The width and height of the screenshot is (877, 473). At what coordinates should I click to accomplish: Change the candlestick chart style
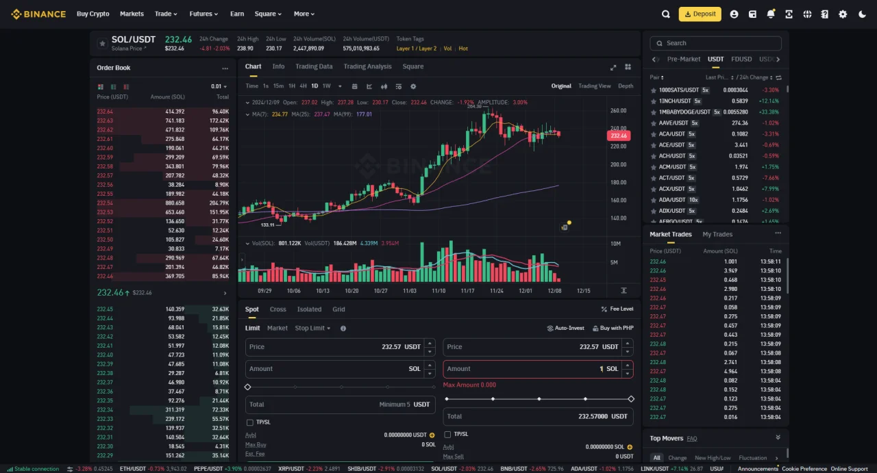pos(384,86)
